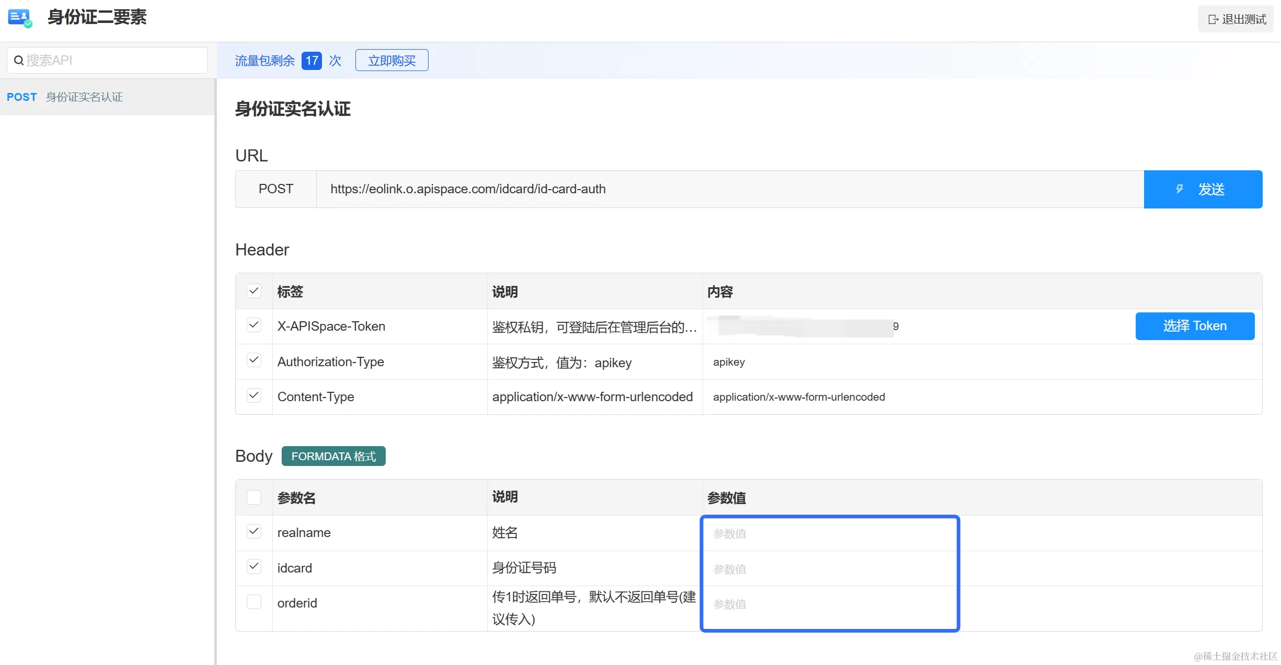Click the search magnifier icon
Image resolution: width=1281 pixels, height=665 pixels.
(18, 61)
